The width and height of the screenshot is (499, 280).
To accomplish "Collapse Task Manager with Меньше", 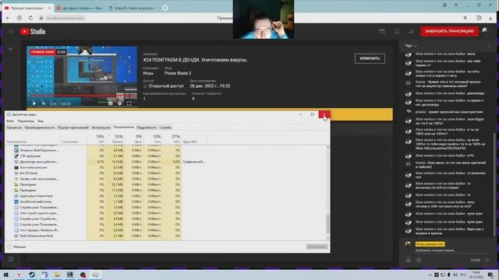I will pyautogui.click(x=16, y=247).
